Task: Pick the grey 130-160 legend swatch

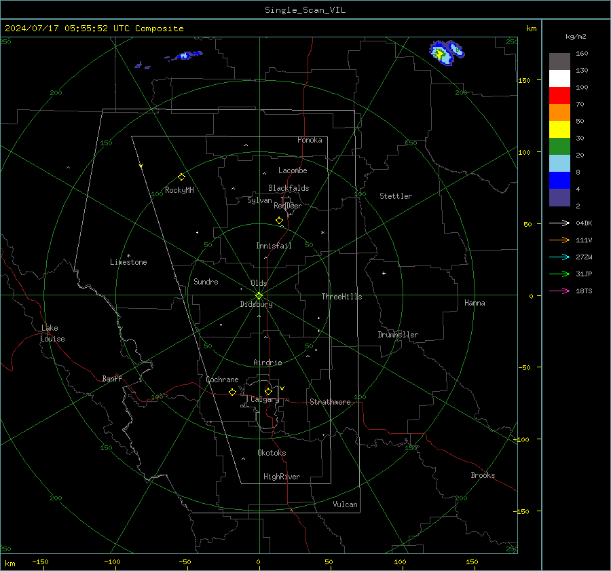Action: point(559,62)
